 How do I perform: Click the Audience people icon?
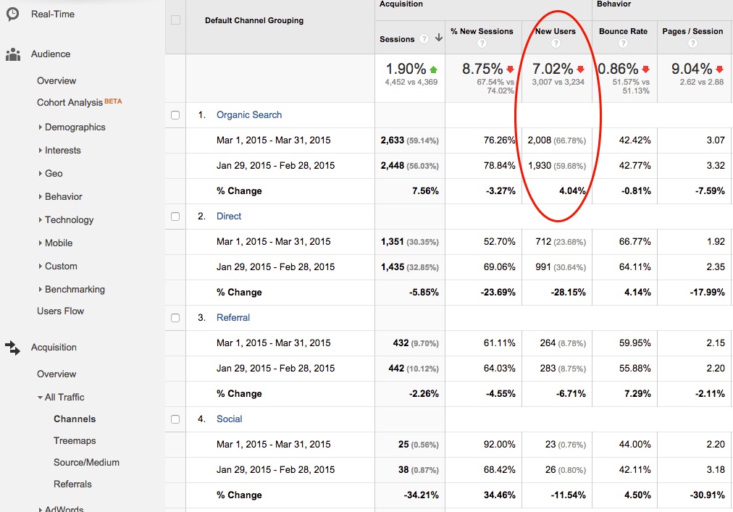(12, 54)
